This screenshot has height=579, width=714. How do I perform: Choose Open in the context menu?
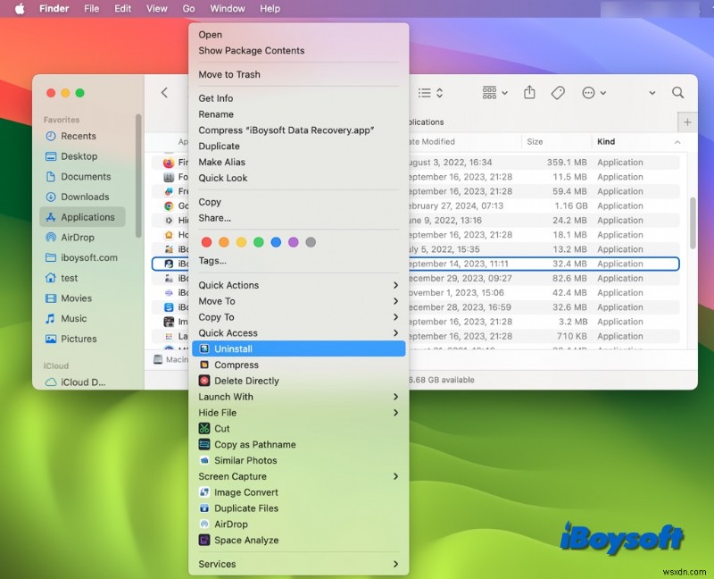point(299,35)
